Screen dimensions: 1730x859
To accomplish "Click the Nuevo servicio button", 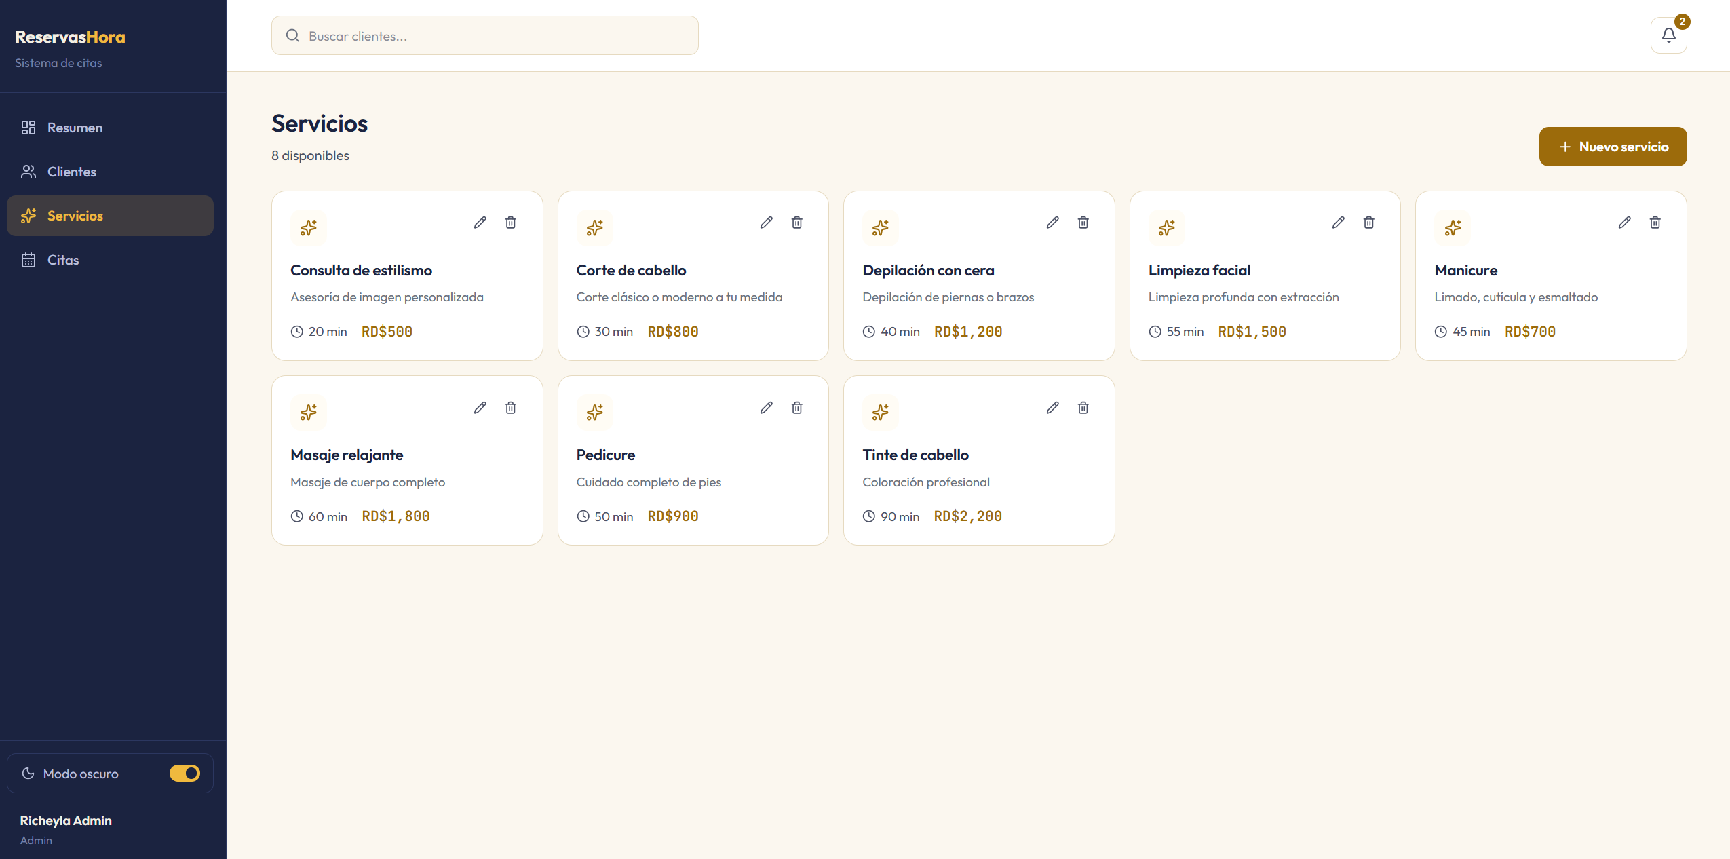I will (x=1613, y=147).
